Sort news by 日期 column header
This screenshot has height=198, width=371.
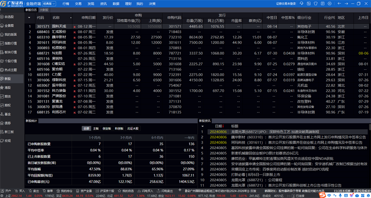point(219,126)
